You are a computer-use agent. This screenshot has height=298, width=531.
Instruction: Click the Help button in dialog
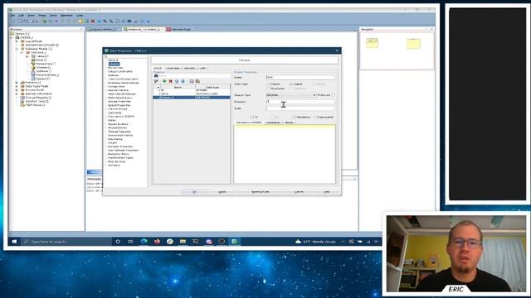point(326,192)
